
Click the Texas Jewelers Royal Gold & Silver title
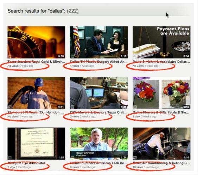coord(36,62)
